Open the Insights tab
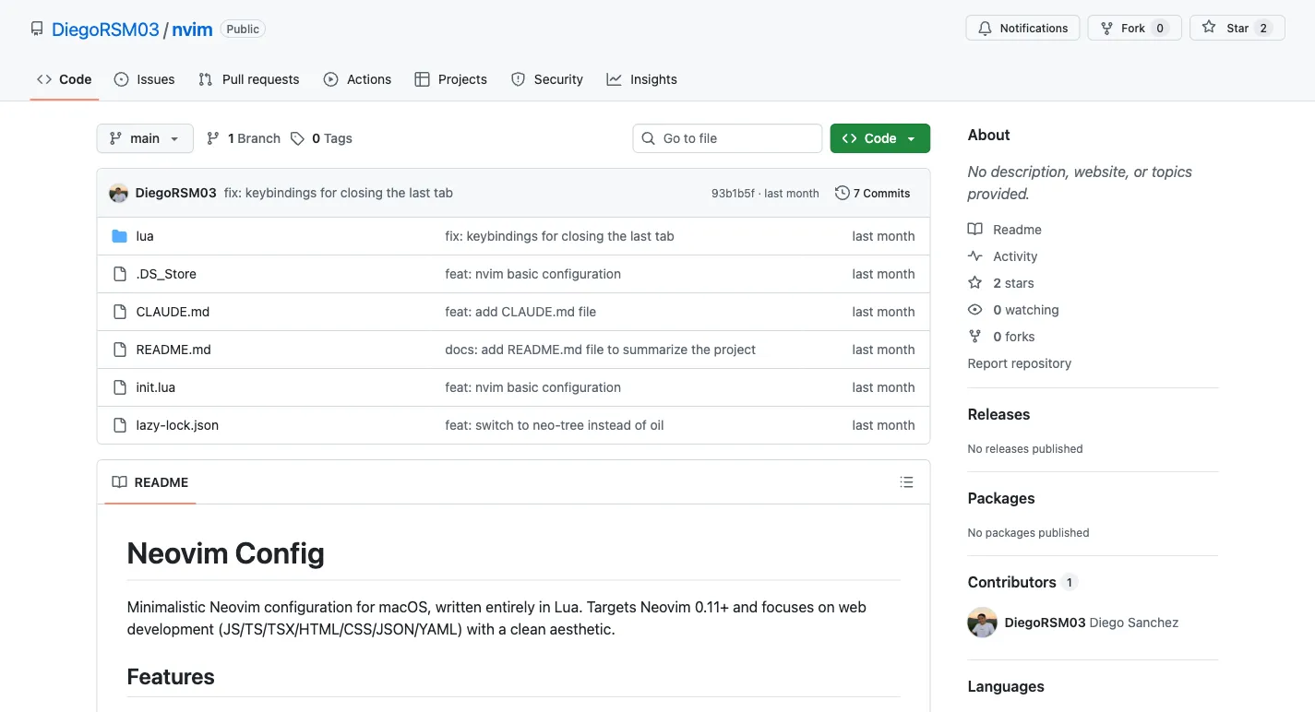The height and width of the screenshot is (712, 1315). 642,79
